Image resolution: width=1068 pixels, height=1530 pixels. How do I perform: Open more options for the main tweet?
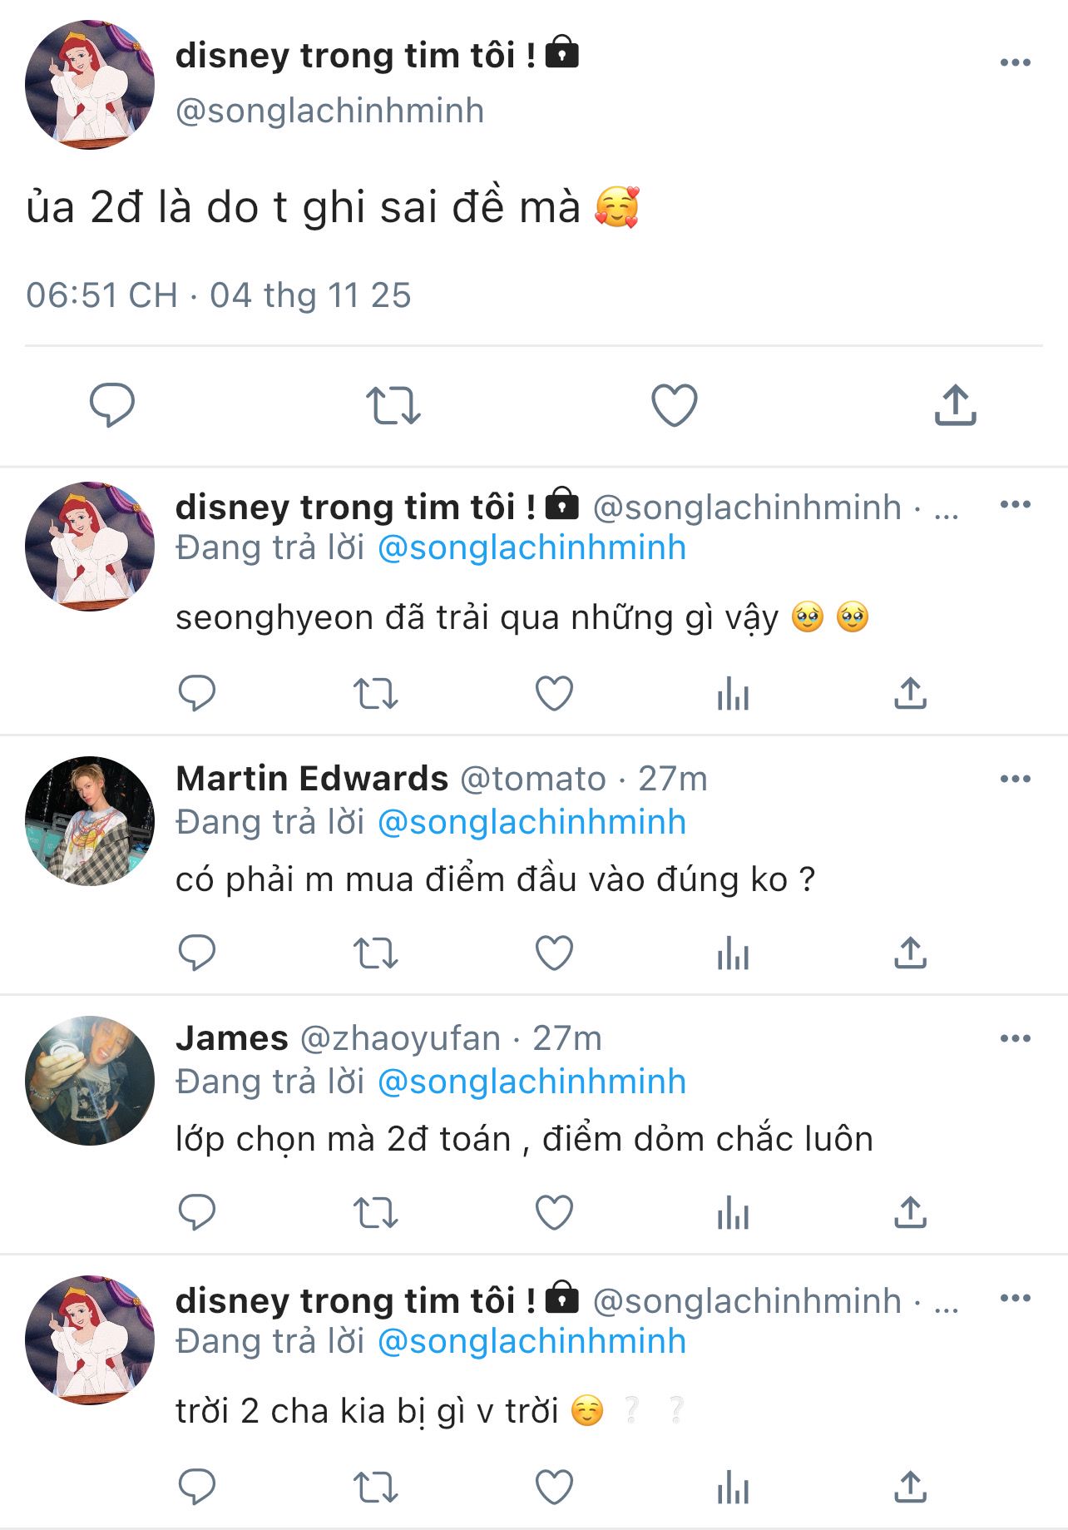click(1015, 63)
